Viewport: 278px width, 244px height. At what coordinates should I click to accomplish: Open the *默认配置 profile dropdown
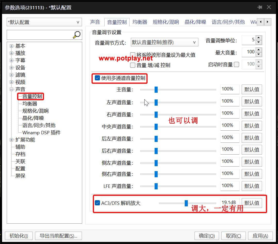pos(44,22)
